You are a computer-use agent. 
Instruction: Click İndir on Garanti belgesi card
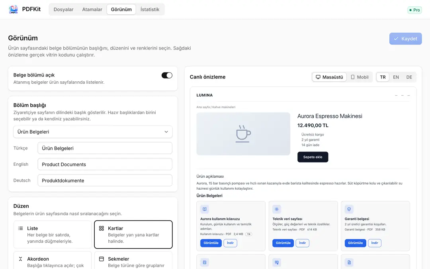pyautogui.click(x=375, y=243)
